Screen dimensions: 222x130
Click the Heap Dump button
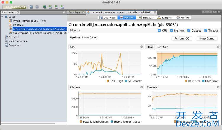[x=207, y=38]
